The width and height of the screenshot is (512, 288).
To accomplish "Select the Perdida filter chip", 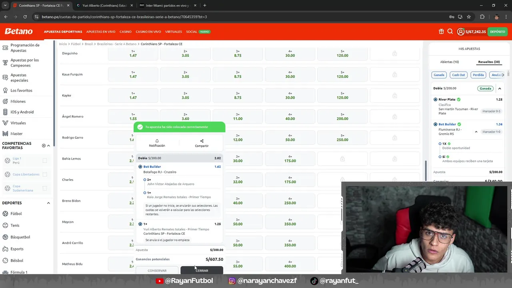I will click(x=478, y=75).
